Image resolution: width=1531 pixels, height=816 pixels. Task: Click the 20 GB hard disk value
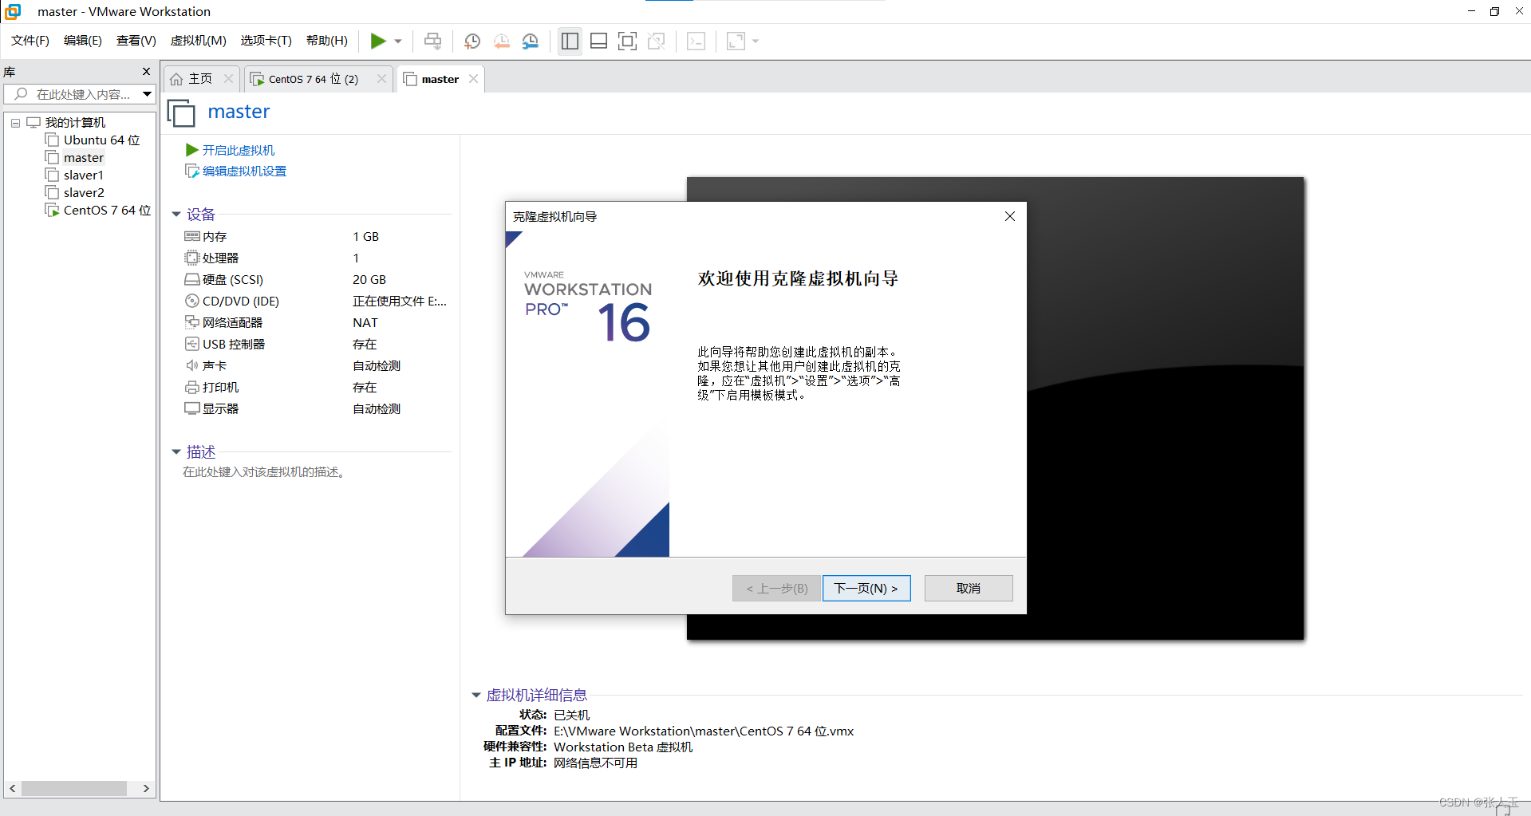click(369, 279)
